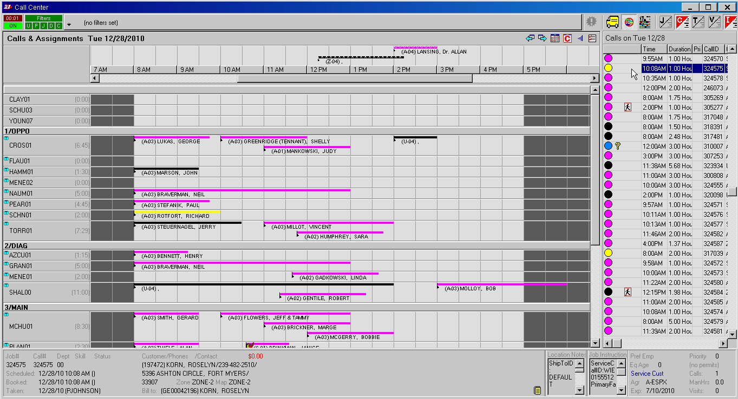Go to next day with right arrows icon
738x399 pixels.
pos(542,38)
